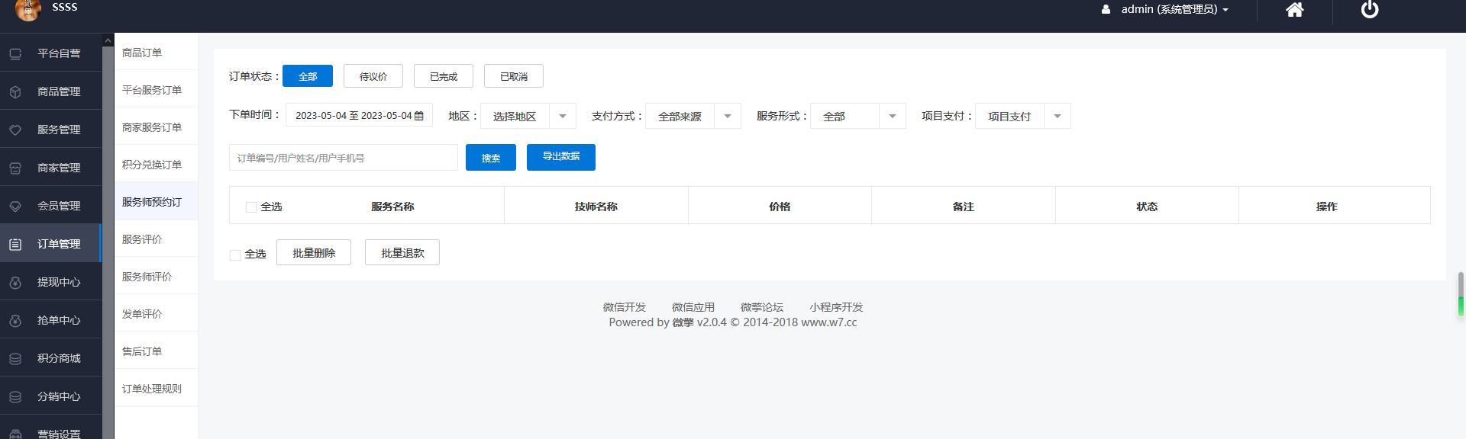Click the 状态 column header

[x=1147, y=207]
